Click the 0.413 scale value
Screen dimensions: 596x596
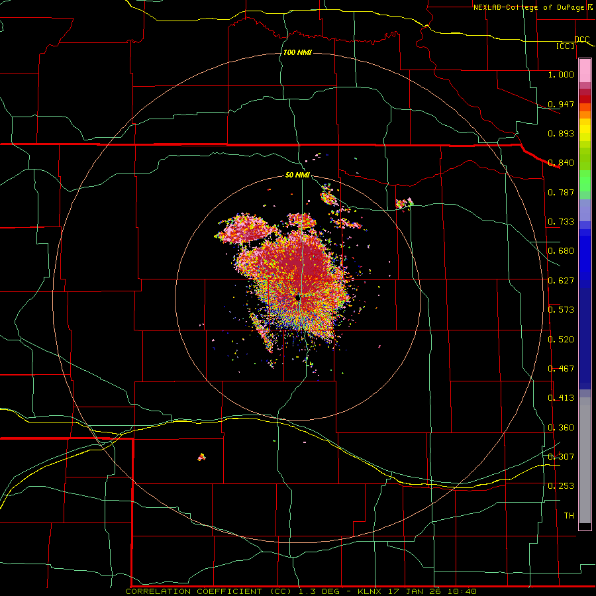561,398
